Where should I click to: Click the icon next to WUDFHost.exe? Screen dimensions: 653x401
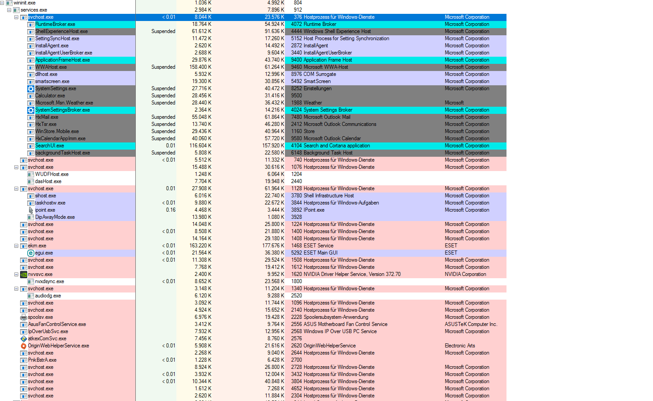click(31, 174)
